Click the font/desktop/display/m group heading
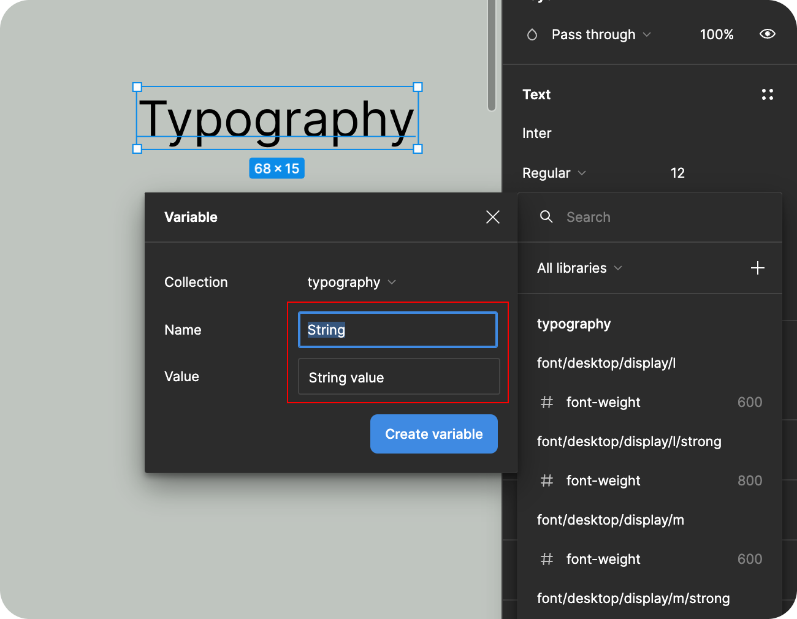797x619 pixels. pos(611,520)
